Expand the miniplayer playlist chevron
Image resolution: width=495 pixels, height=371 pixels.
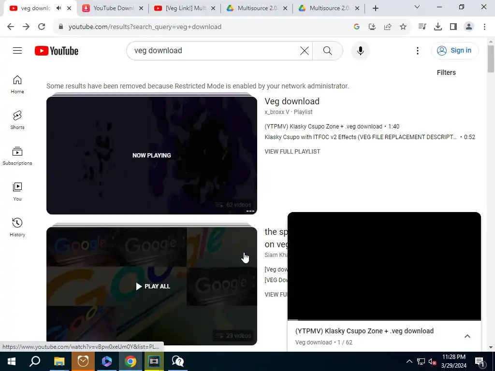click(x=467, y=336)
